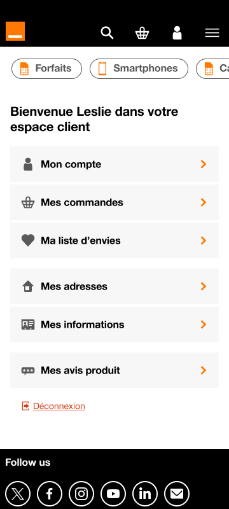Open the LinkedIn social icon
Viewport: 229px width, 509px height.
(145, 494)
